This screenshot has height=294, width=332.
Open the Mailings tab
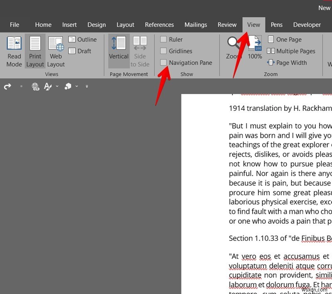pos(195,25)
